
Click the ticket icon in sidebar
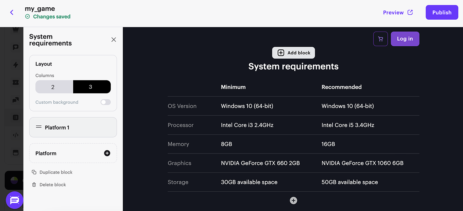(15, 83)
